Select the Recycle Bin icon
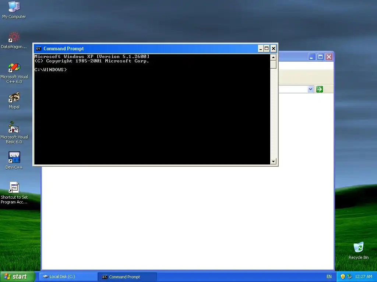377x282 pixels. coord(359,251)
